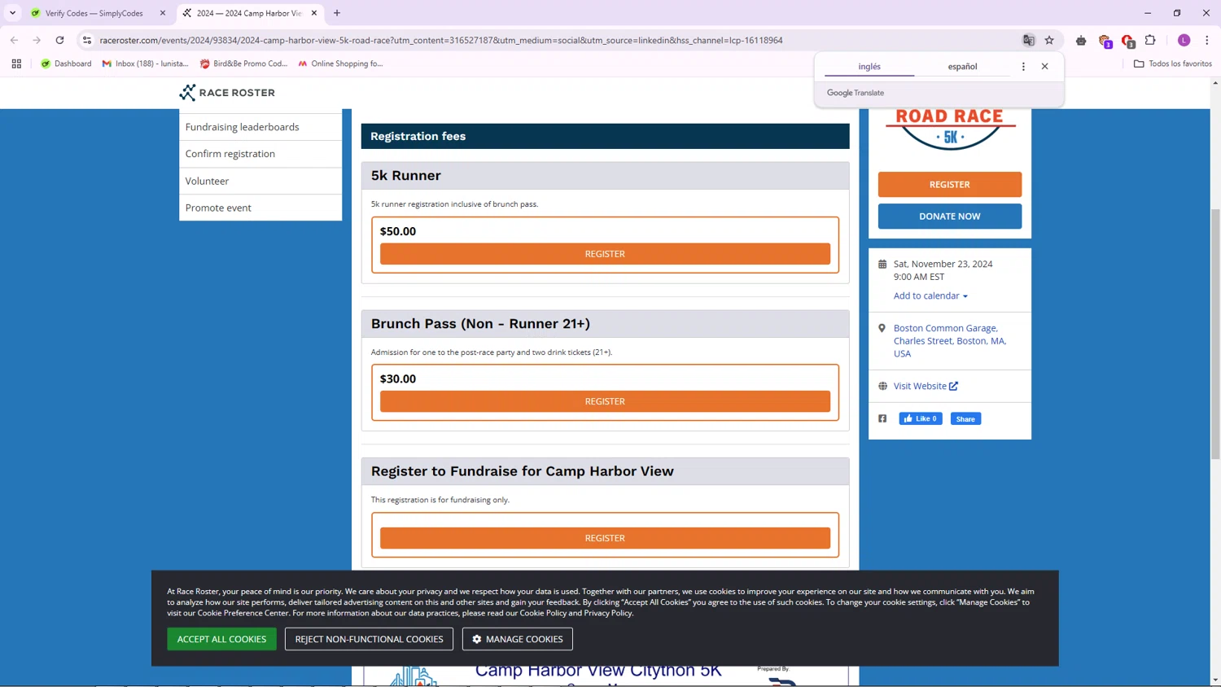1221x687 pixels.
Task: Reject non-functional cookies
Action: [369, 639]
